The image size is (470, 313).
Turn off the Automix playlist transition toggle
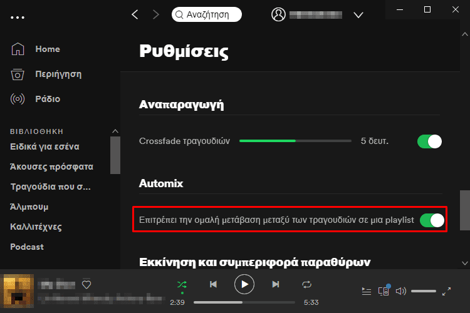432,220
